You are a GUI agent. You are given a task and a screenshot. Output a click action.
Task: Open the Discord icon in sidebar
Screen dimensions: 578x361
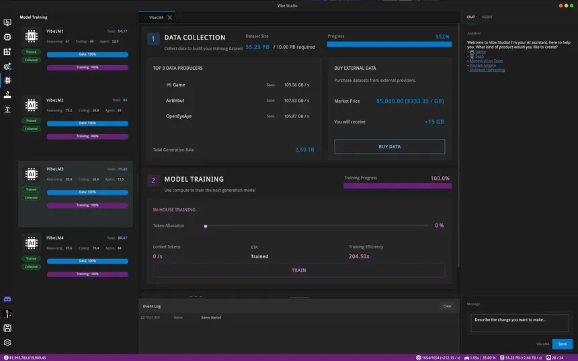tap(7, 299)
